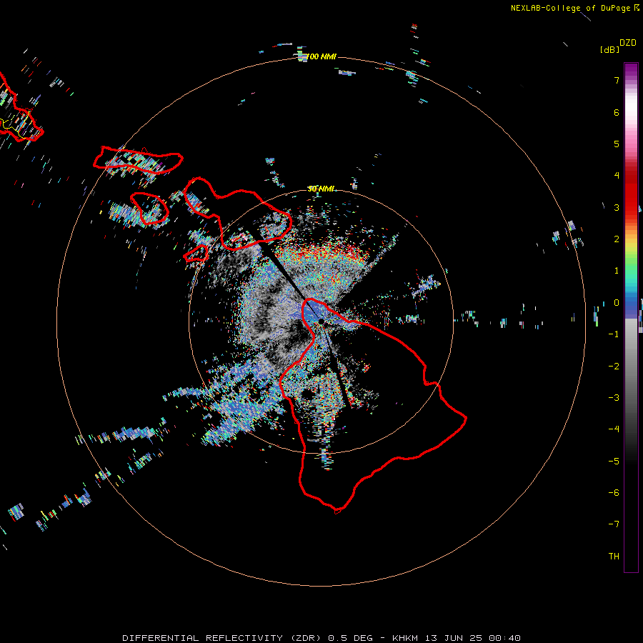Click the [dB] unit label

[610, 49]
